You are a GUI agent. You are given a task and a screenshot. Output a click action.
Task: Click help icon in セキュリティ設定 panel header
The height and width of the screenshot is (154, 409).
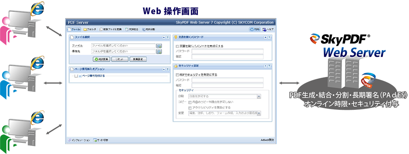click(269, 66)
